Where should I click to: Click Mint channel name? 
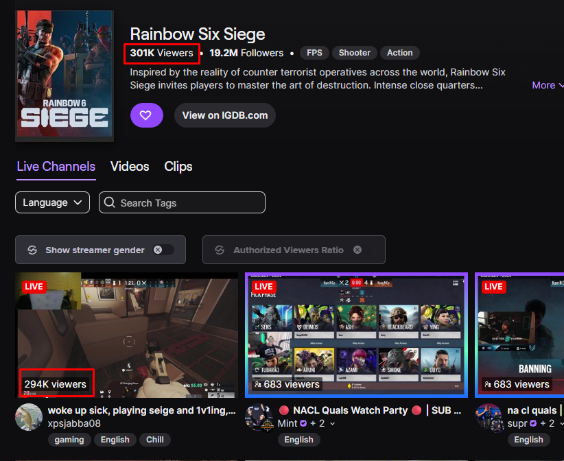pyautogui.click(x=287, y=423)
